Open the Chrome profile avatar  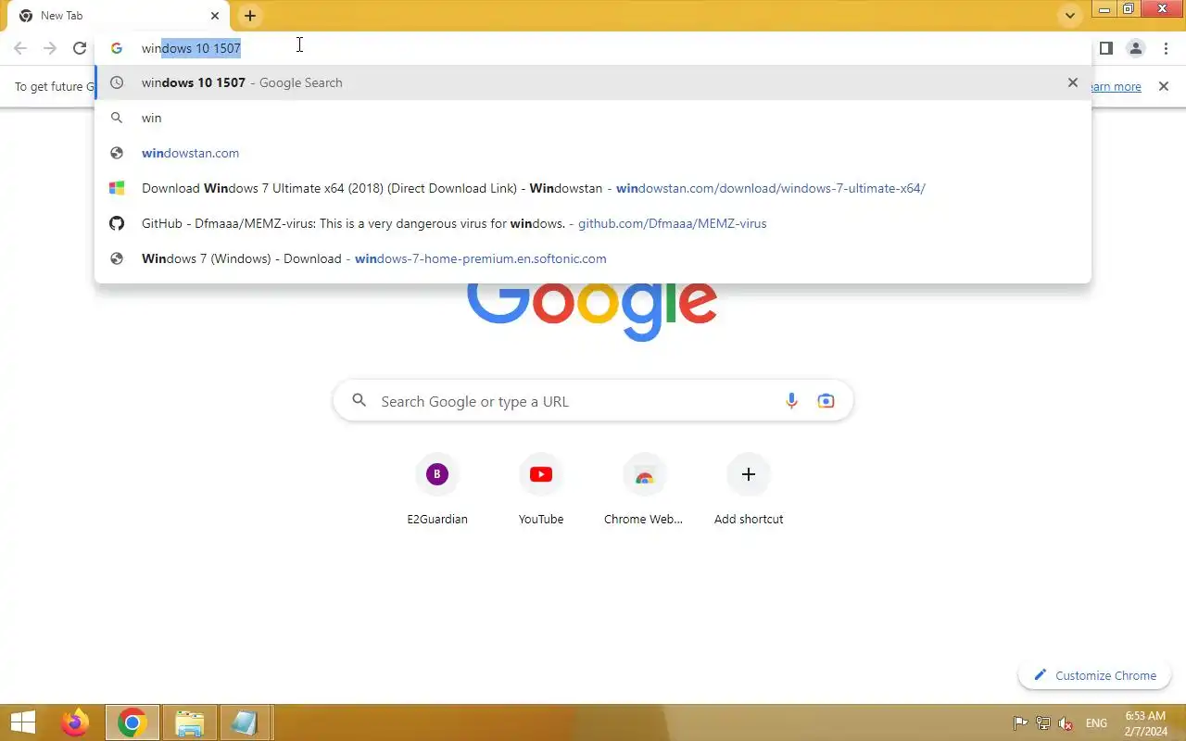coord(1136,48)
